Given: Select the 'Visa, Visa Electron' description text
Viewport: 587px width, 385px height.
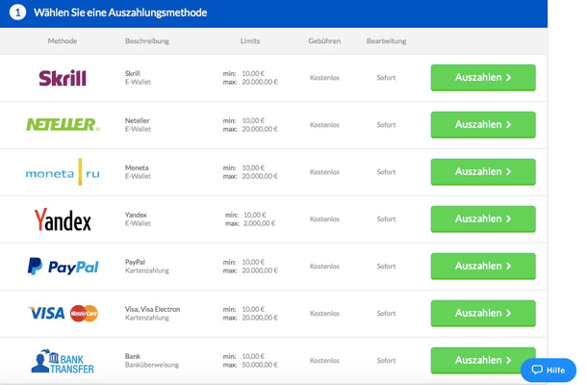Looking at the screenshot, I should (x=152, y=309).
